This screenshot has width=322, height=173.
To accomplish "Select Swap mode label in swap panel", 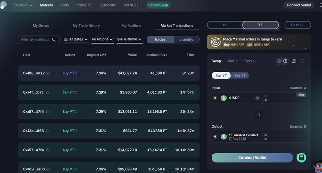I will 216,61.
